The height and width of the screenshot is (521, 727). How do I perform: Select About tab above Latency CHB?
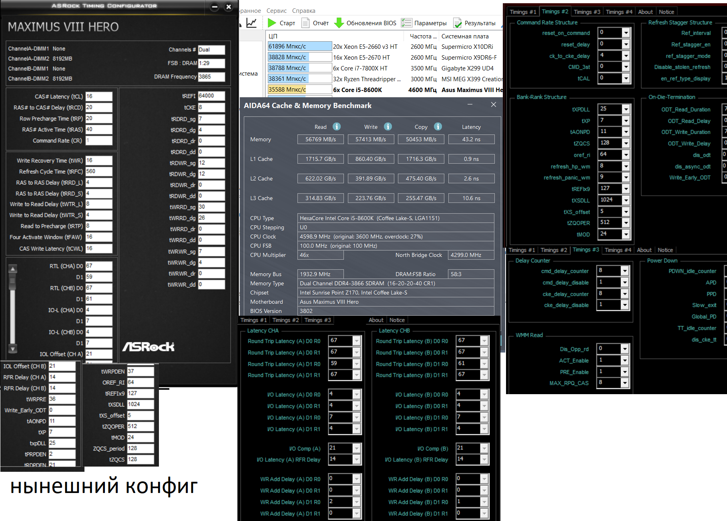(376, 320)
